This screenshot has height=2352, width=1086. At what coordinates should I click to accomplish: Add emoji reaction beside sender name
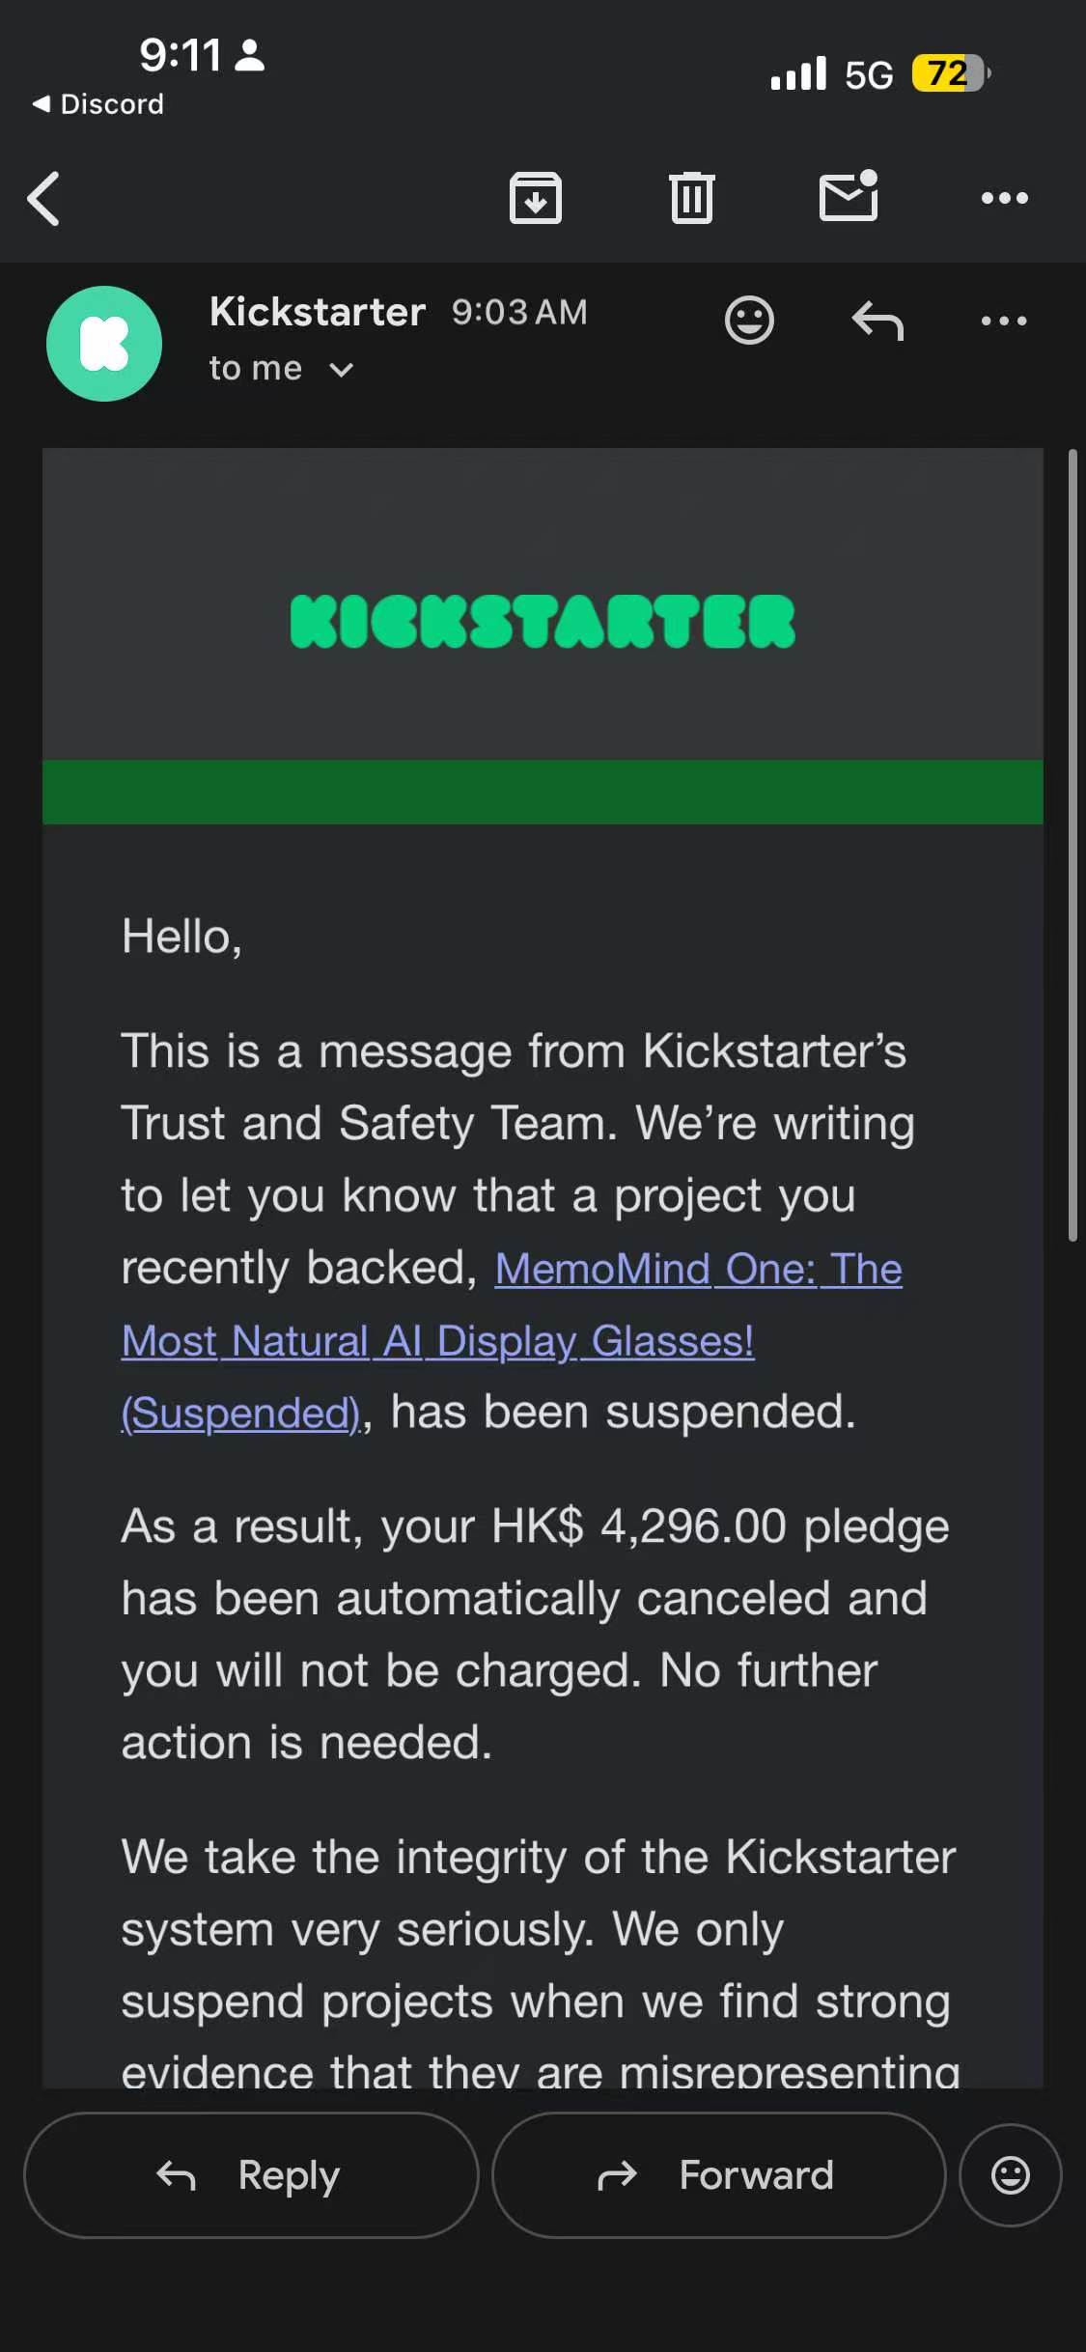click(749, 320)
